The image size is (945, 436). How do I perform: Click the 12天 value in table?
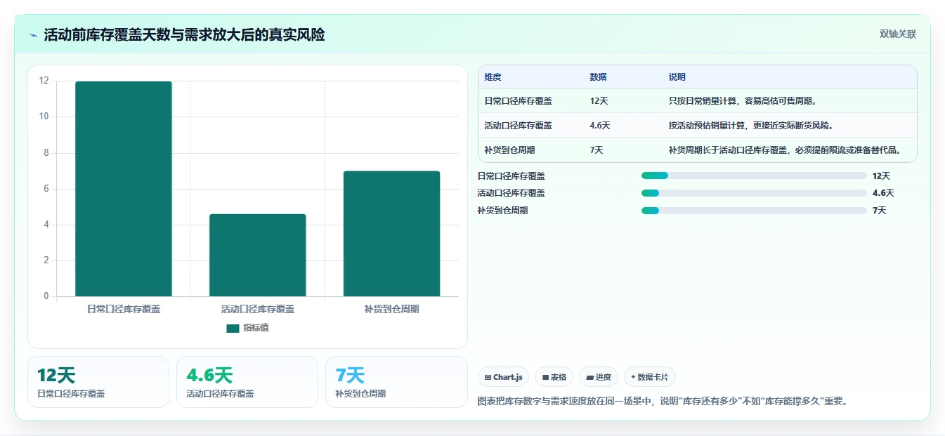click(x=599, y=101)
